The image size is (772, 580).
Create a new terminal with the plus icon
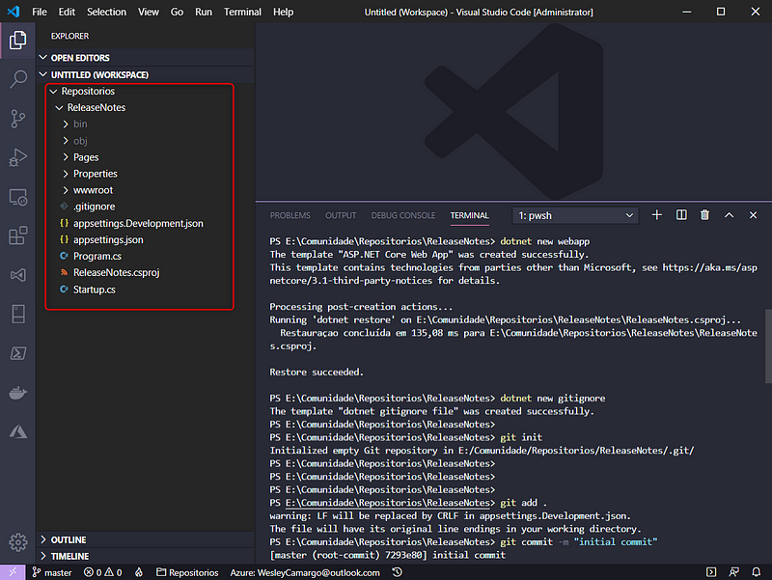657,215
